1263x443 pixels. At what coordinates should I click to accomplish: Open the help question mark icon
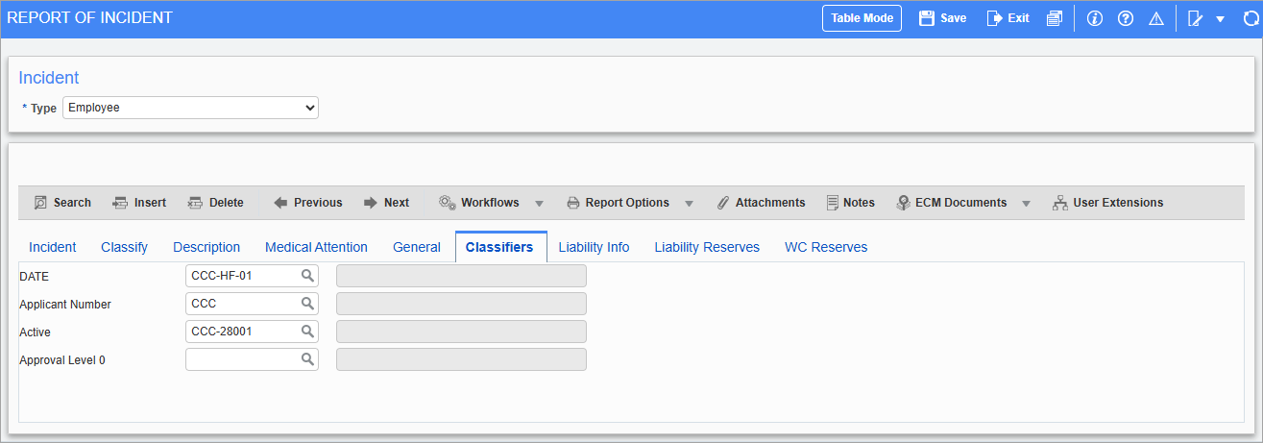(x=1126, y=18)
